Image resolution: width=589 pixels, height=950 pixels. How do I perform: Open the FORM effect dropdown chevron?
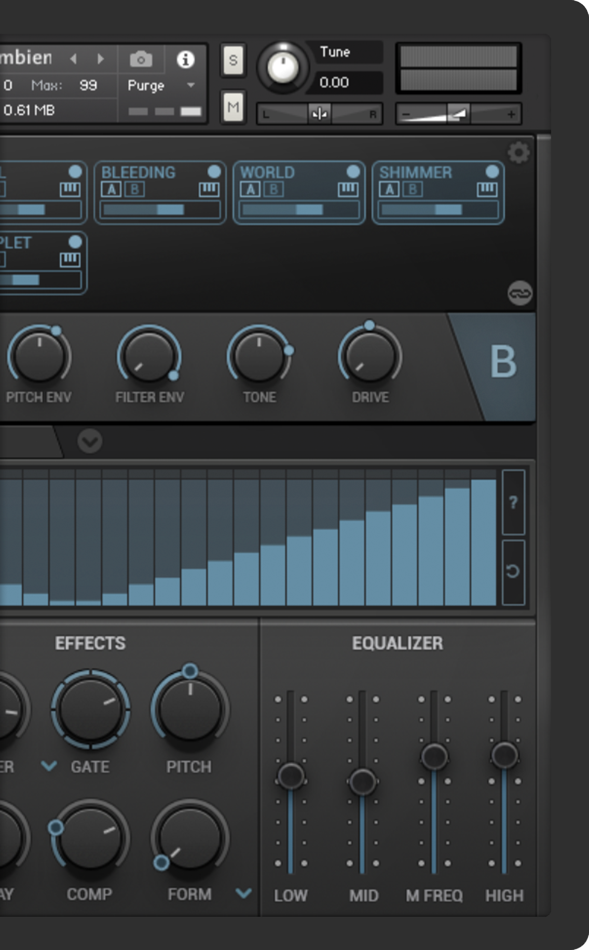tap(243, 893)
